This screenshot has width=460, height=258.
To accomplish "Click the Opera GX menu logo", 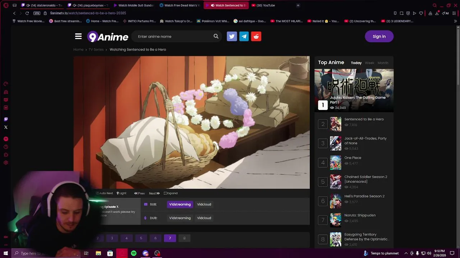I will click(x=6, y=5).
